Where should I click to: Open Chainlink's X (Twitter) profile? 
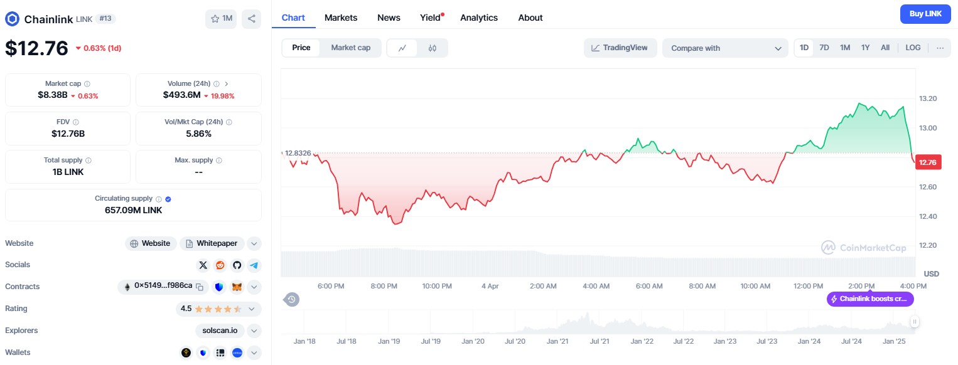pyautogui.click(x=203, y=265)
